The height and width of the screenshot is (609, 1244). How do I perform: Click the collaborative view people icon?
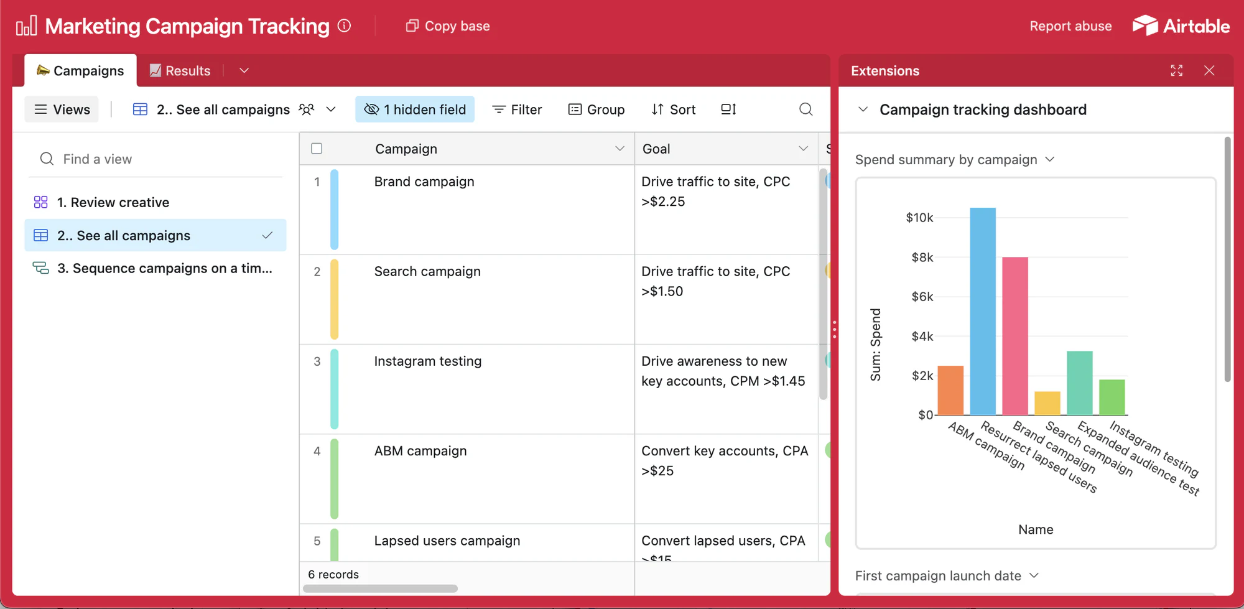307,109
